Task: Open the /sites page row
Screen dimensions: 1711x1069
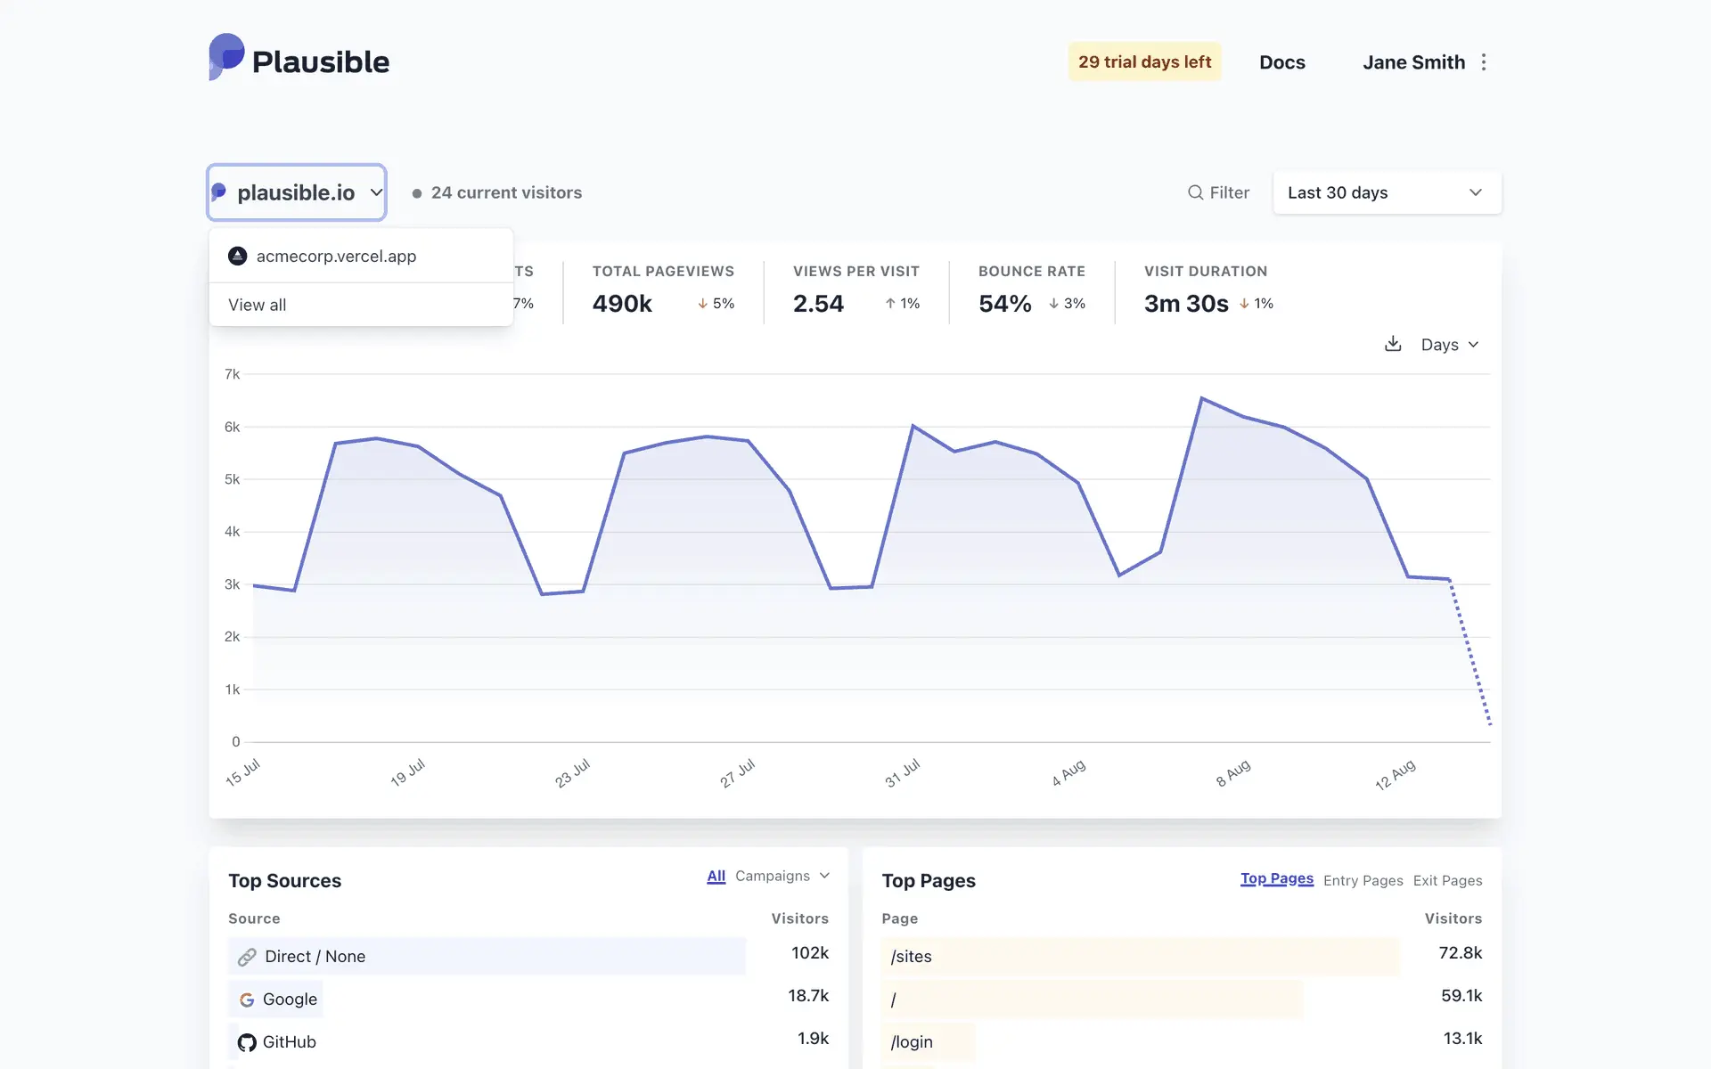Action: tap(911, 957)
